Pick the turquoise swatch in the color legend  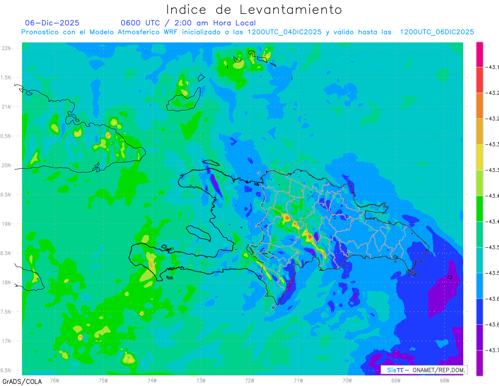(479, 260)
